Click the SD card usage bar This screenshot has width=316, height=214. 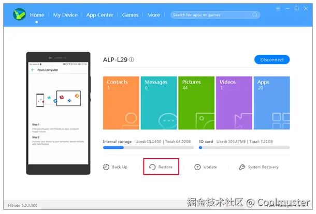coord(245,147)
